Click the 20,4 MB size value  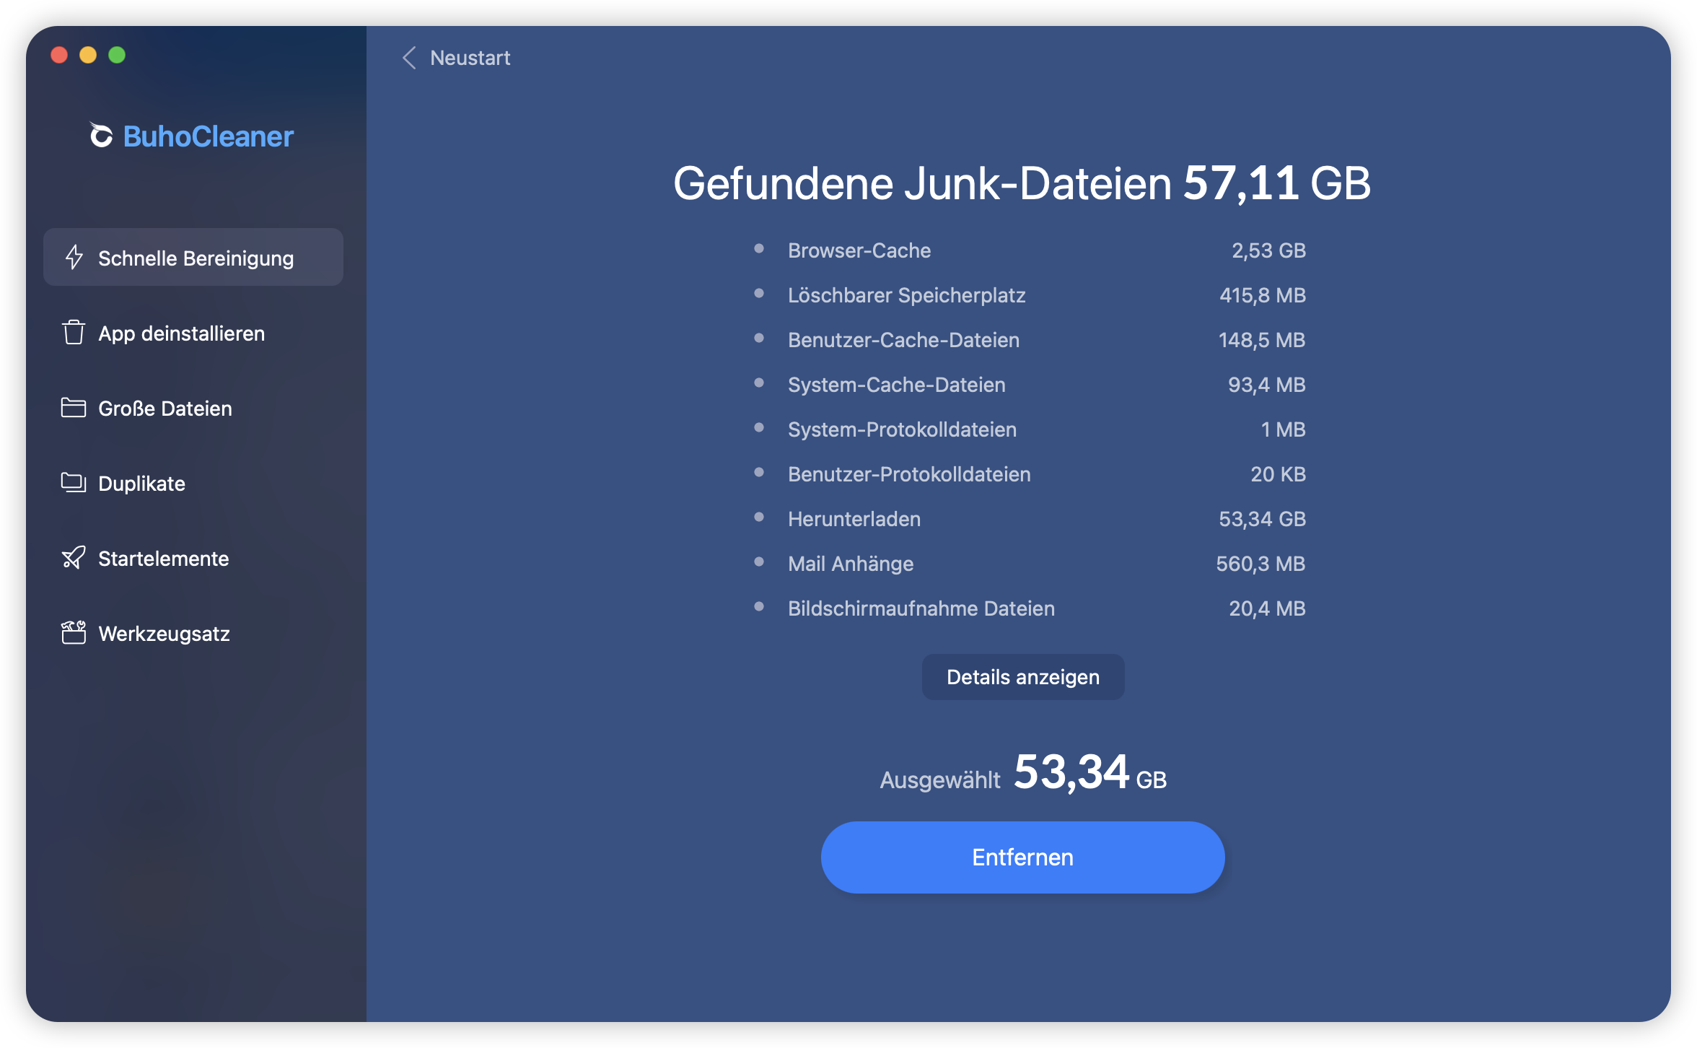(1267, 608)
